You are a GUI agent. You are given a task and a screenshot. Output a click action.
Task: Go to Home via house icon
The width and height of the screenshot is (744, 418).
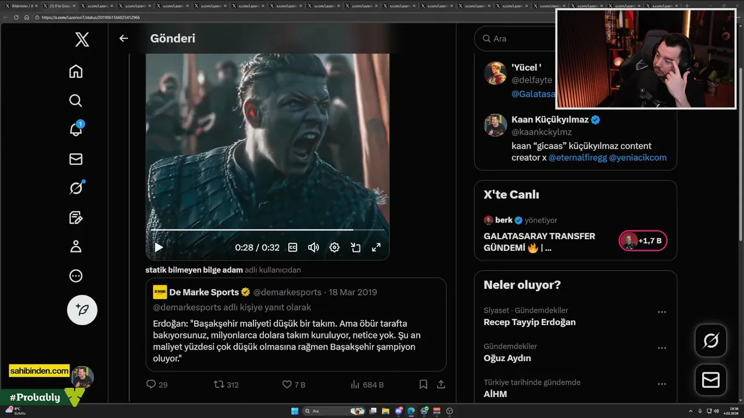click(x=76, y=71)
